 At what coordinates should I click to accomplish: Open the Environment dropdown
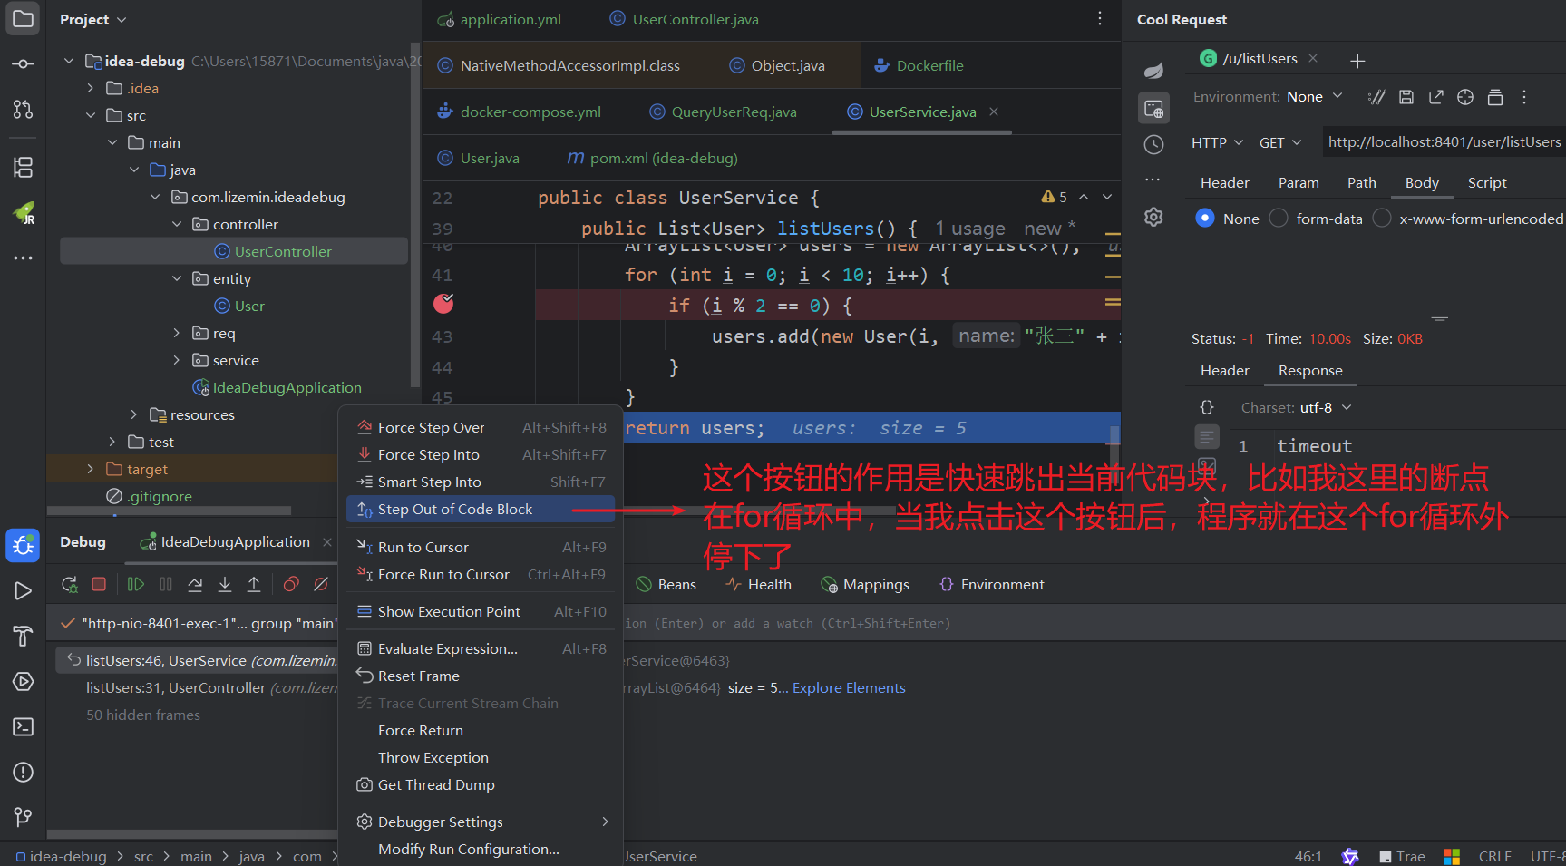point(1314,97)
